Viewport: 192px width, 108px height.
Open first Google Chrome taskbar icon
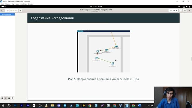tap(90, 105)
